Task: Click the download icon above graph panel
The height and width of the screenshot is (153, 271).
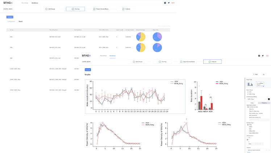Action: [x=263, y=74]
